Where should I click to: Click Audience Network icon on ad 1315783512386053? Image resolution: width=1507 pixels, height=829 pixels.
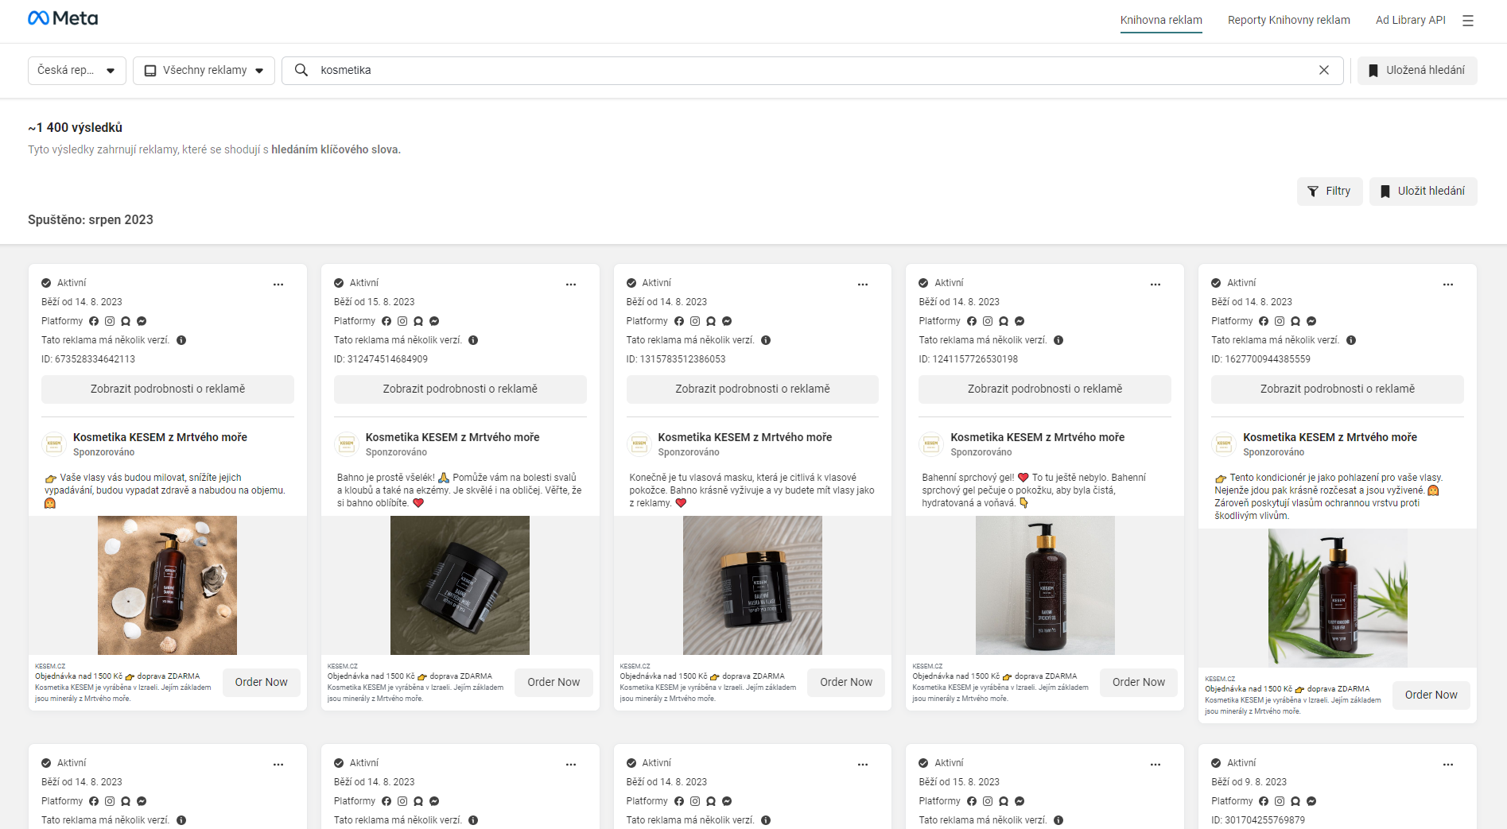click(x=711, y=321)
